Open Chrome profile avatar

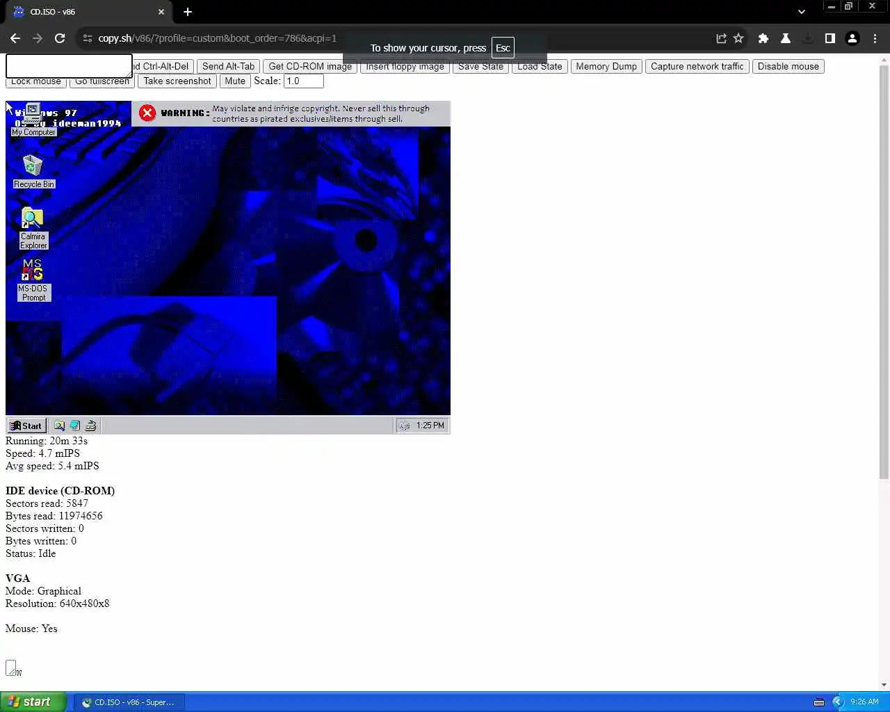pos(852,38)
